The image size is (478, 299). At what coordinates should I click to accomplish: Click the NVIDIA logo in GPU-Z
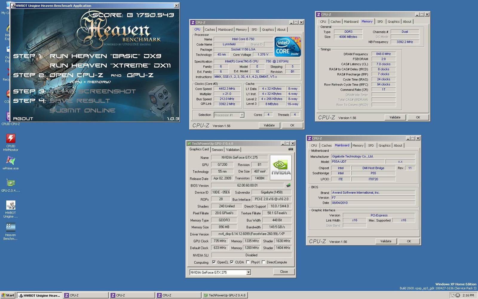[281, 167]
